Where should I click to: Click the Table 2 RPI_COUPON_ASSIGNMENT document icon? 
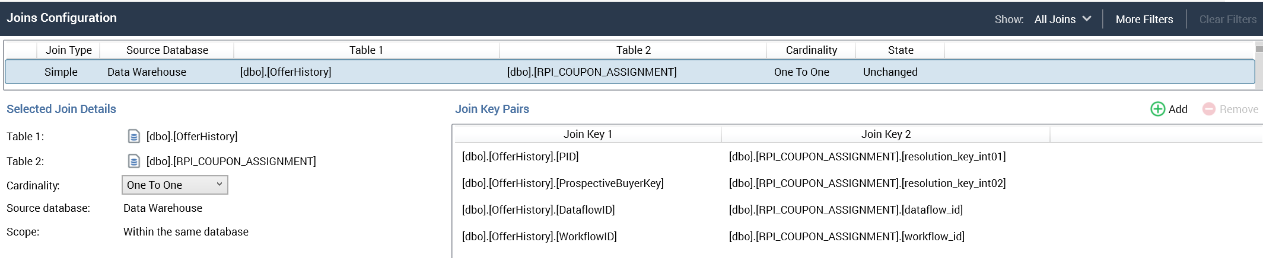click(x=134, y=161)
